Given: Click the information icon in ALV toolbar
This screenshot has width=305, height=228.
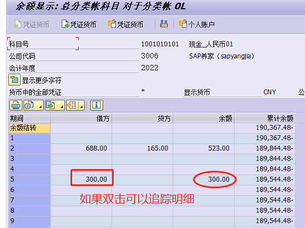Looking at the screenshot, I should pyautogui.click(x=97, y=105).
